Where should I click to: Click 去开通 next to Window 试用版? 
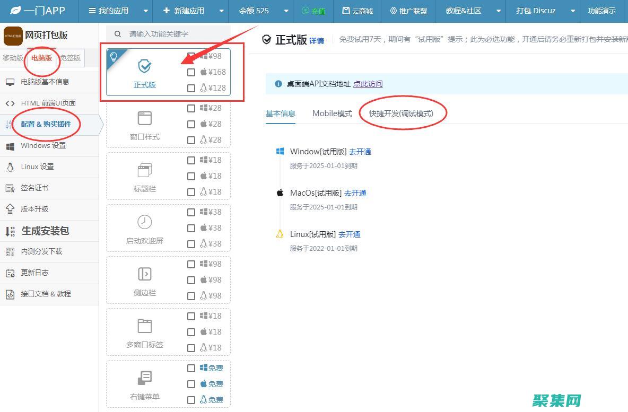tap(360, 151)
